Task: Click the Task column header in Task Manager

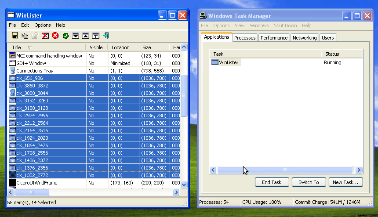Action: 265,54
